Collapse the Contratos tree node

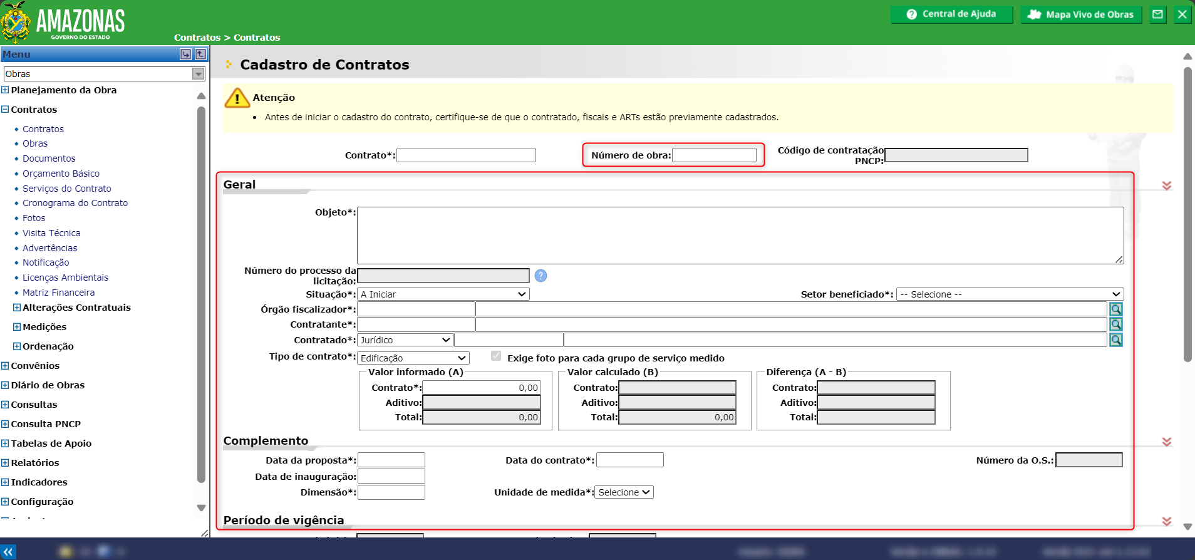(5, 110)
